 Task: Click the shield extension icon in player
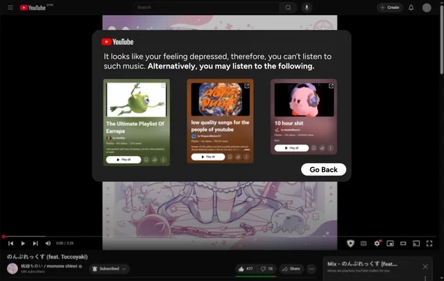pos(350,244)
